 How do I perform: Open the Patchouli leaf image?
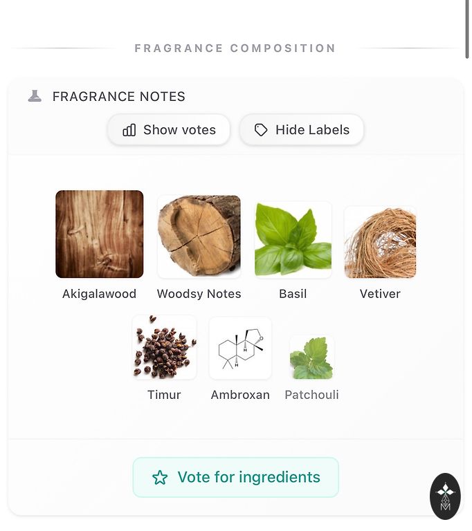click(x=311, y=357)
